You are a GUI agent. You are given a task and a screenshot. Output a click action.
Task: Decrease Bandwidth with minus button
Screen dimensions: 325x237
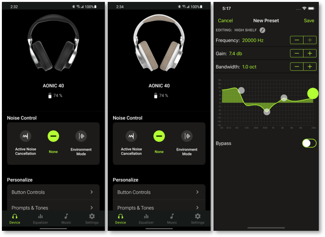(296, 67)
